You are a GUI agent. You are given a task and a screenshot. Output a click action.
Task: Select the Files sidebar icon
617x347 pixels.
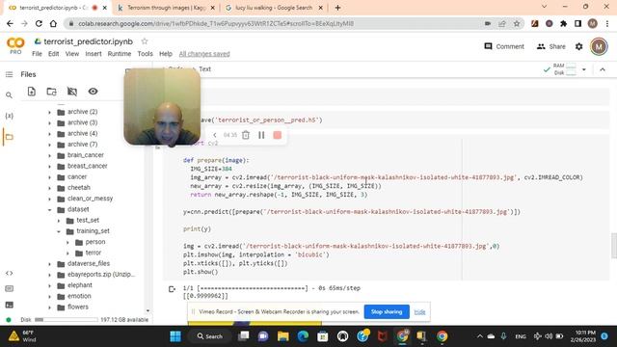[9, 137]
